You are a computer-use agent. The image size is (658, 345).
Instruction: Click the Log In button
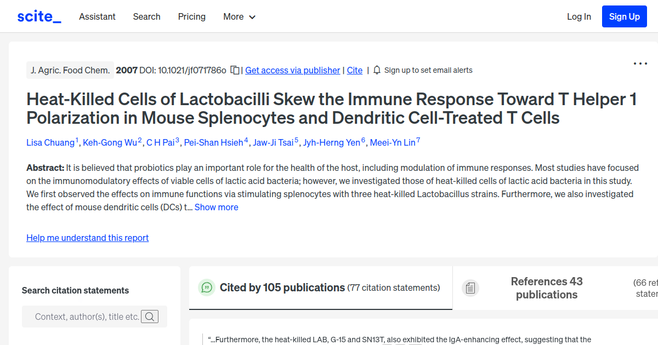[x=579, y=16]
